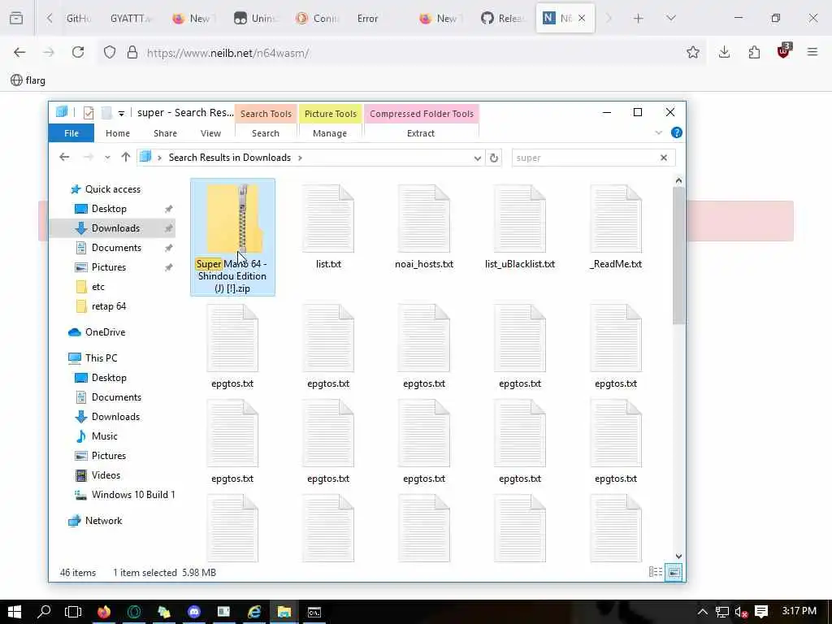
Task: Click the Compressed Folder Tools tab header
Action: coord(422,114)
